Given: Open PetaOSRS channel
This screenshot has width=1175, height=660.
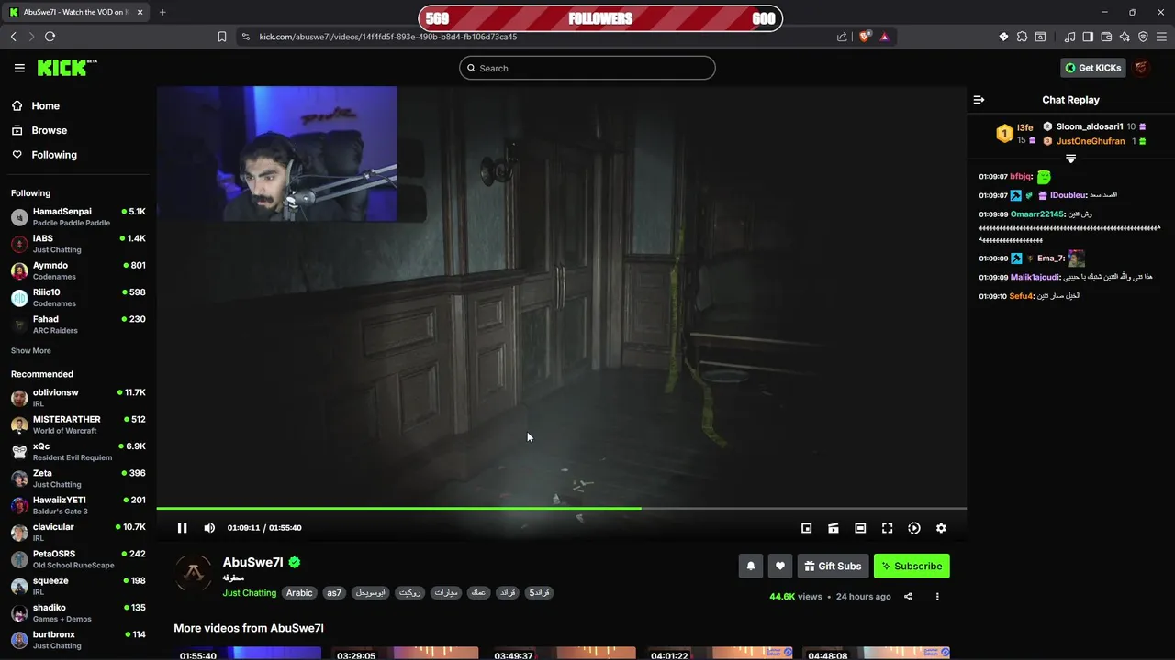Looking at the screenshot, I should [x=78, y=559].
